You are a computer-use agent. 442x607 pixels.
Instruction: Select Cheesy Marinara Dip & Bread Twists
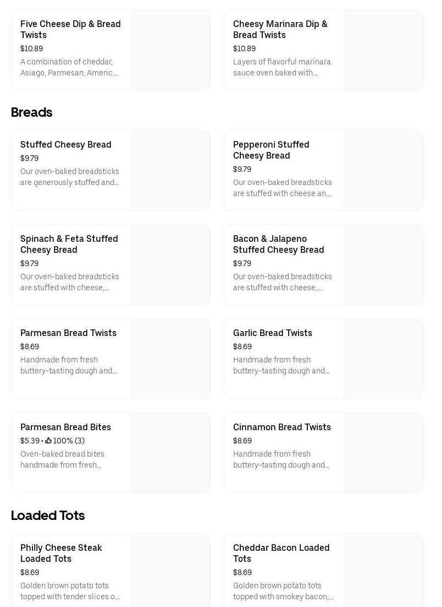[280, 29]
